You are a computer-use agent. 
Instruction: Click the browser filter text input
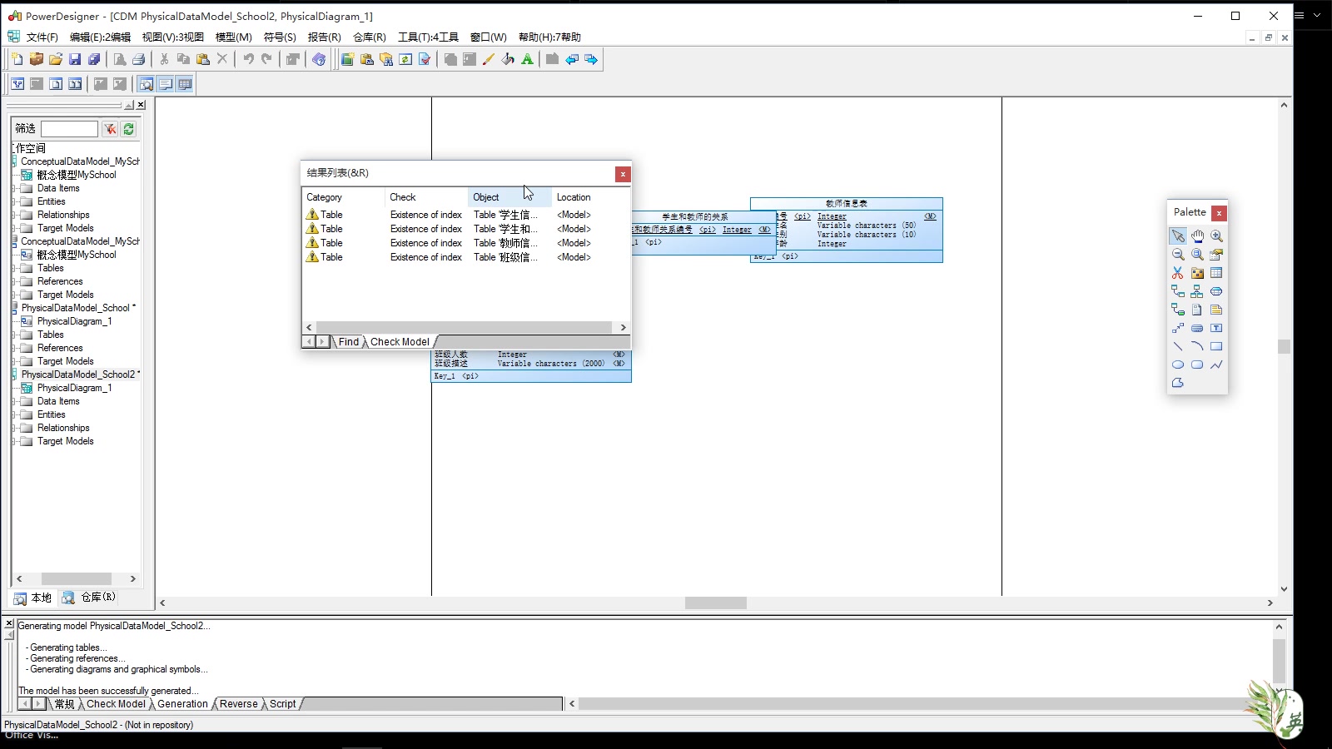coord(69,129)
